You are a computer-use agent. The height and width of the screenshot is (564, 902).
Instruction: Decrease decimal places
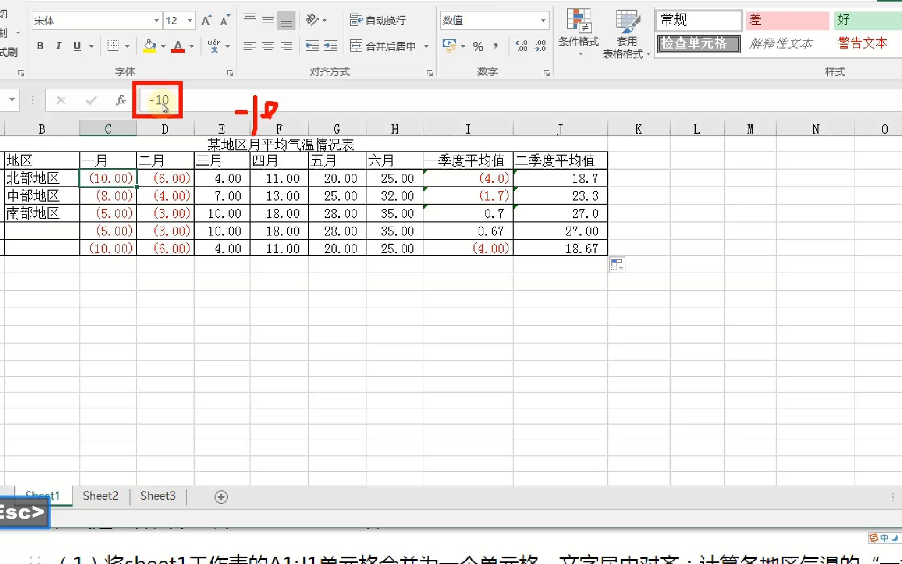pyautogui.click(x=540, y=46)
